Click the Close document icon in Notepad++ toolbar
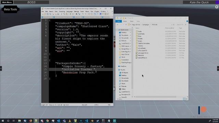This screenshot has height=123, width=219. tap(53, 14)
